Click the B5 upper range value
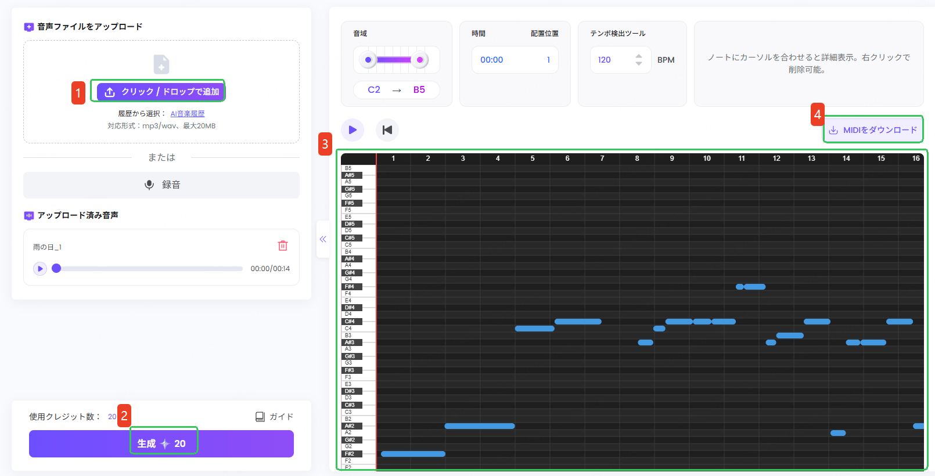The width and height of the screenshot is (935, 476). [419, 89]
